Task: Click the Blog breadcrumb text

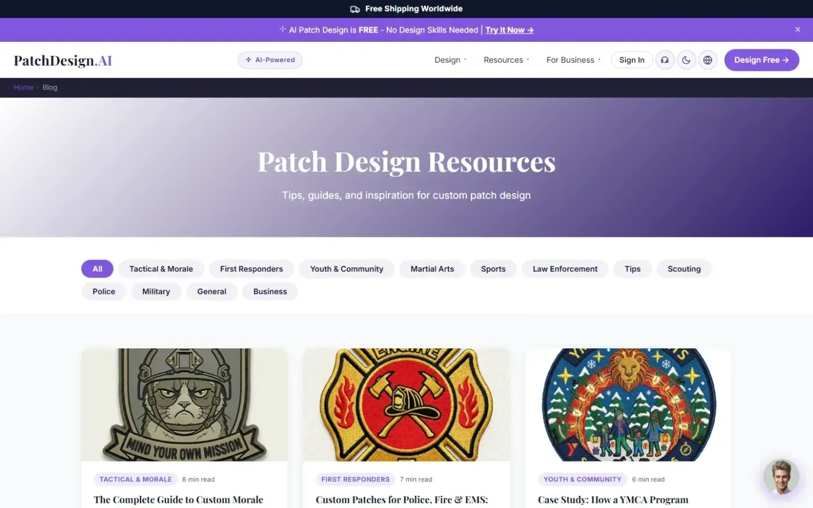Action: [50, 88]
